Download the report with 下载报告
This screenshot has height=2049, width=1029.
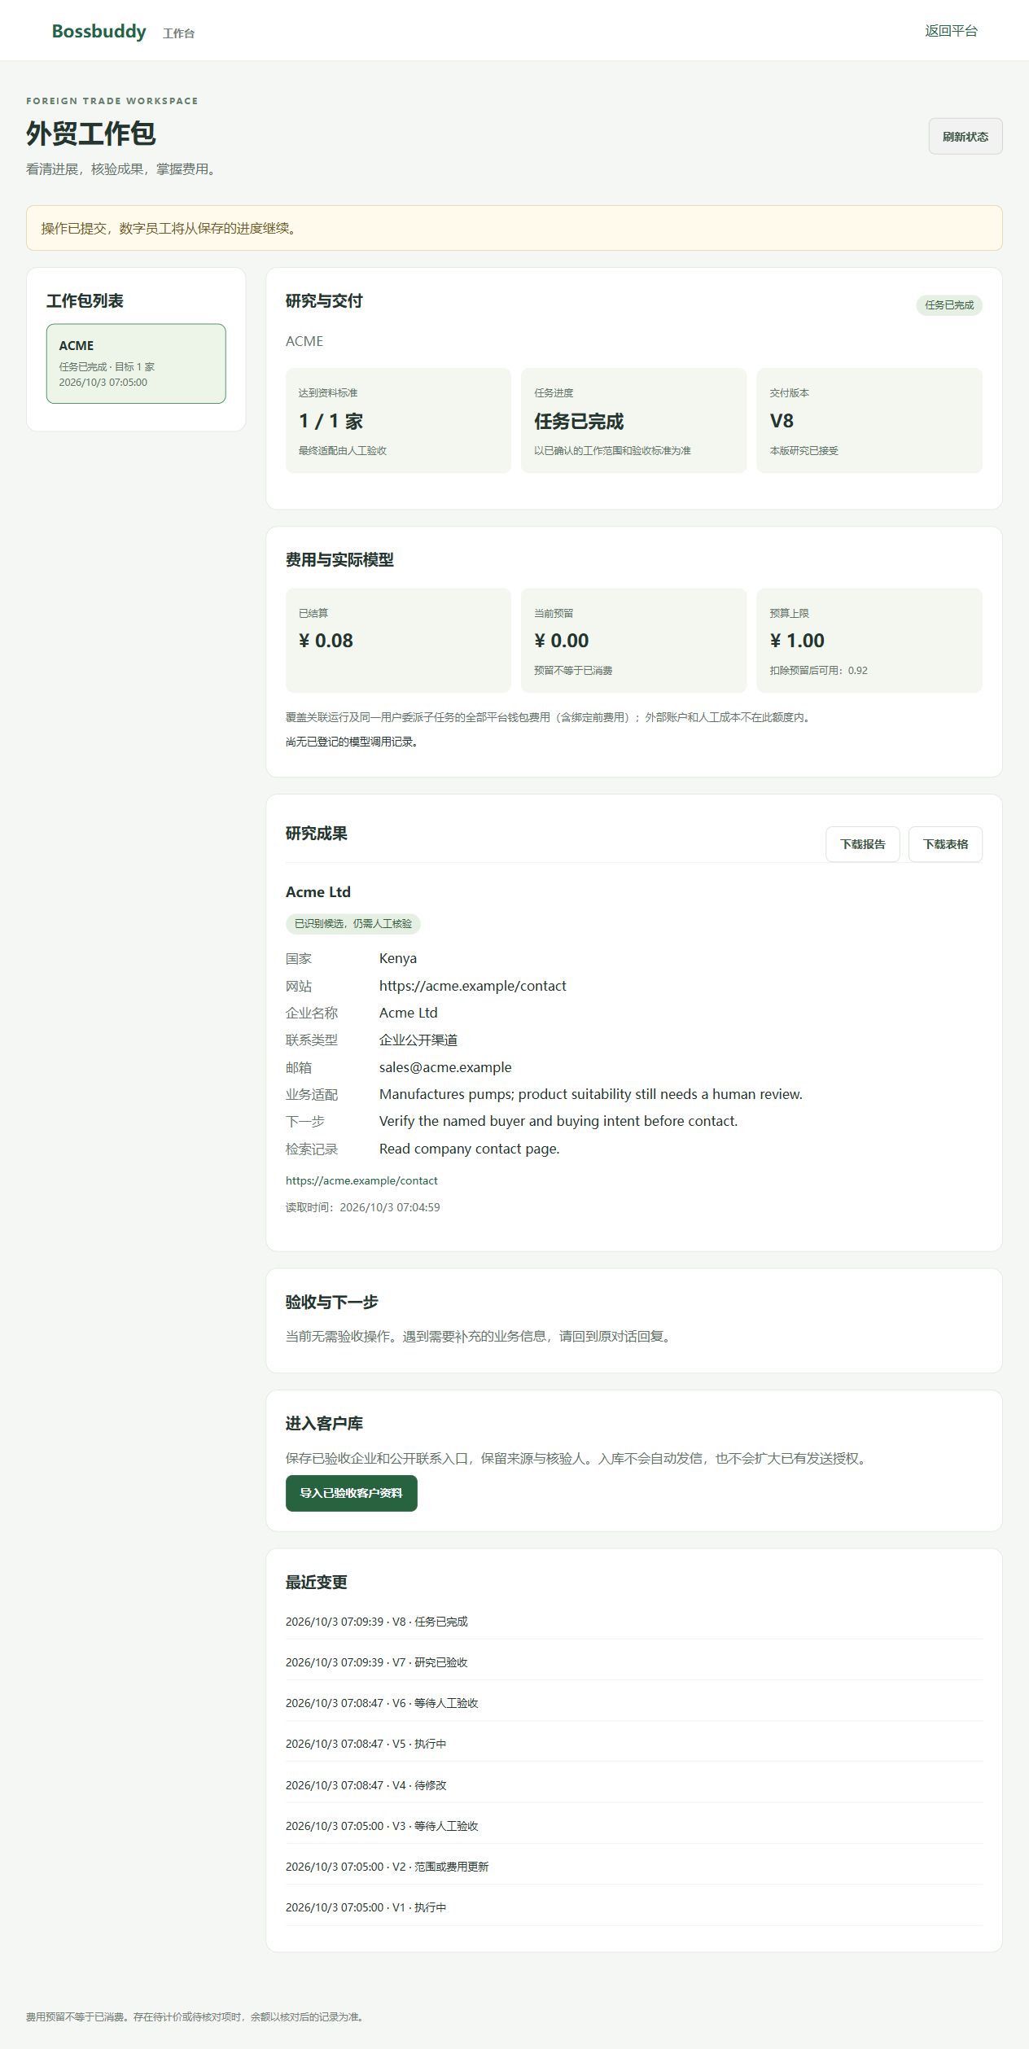coord(863,844)
